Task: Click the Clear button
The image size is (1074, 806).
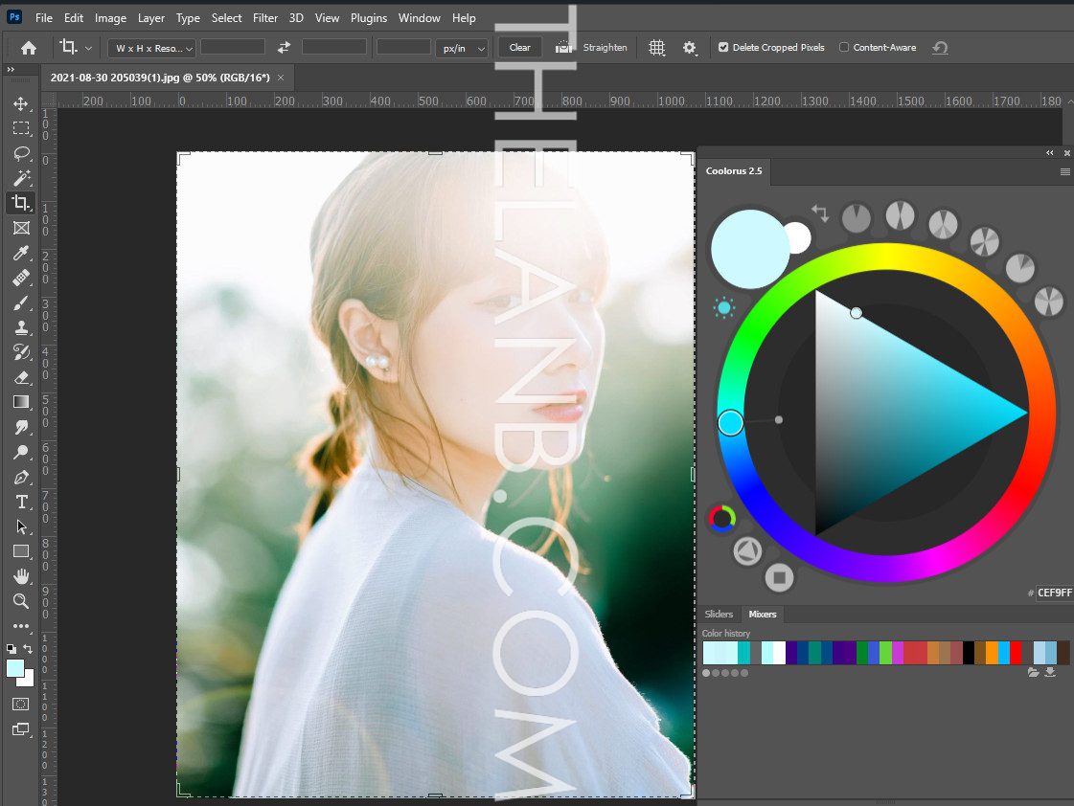Action: pos(519,48)
